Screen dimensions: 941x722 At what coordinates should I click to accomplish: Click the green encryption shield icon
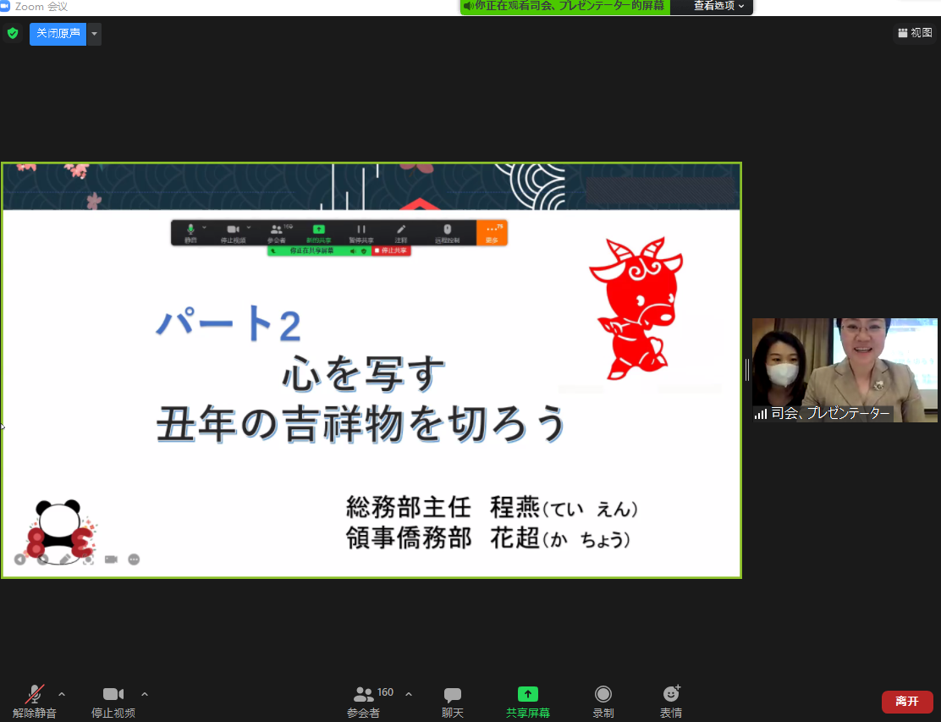12,34
